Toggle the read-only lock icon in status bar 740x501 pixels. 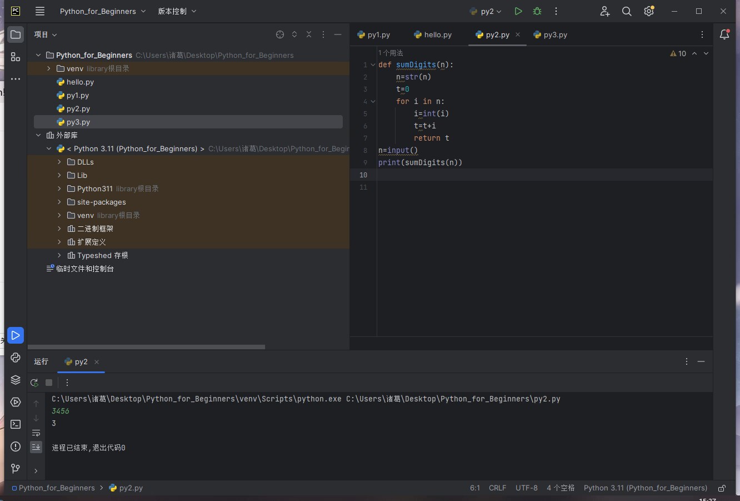(x=722, y=488)
